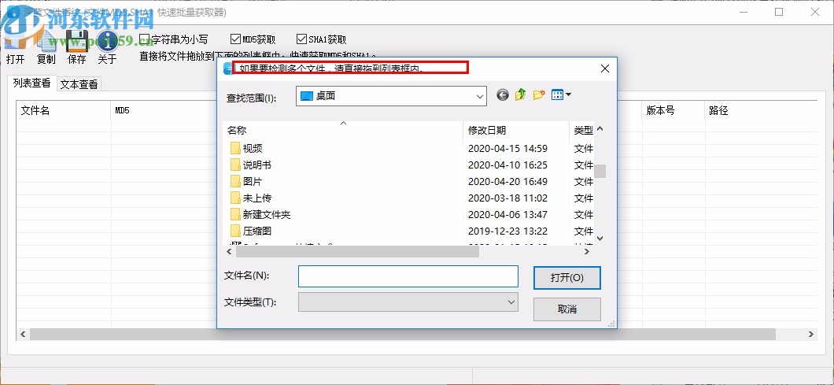Switch to the 列表查看 tab
The image size is (834, 385).
pos(32,83)
